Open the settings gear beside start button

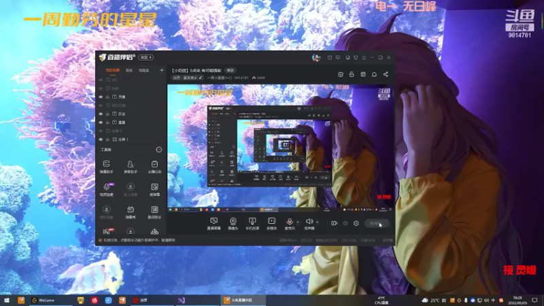(356, 223)
